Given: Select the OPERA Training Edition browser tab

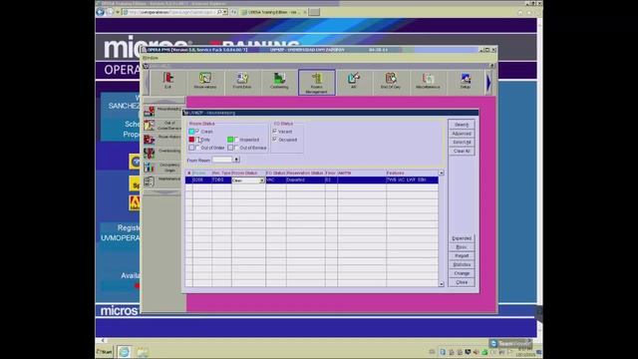Looking at the screenshot, I should [x=272, y=12].
